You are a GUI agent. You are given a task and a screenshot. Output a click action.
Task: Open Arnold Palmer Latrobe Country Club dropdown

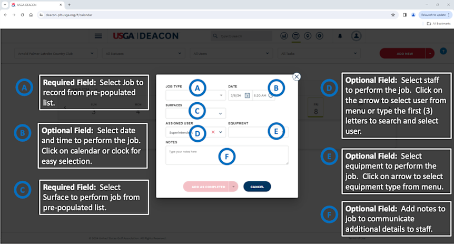[55, 53]
